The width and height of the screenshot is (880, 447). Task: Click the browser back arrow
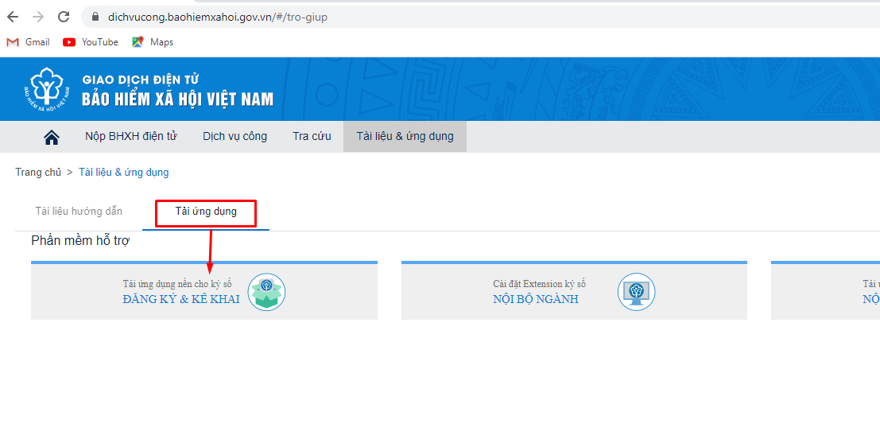point(13,17)
